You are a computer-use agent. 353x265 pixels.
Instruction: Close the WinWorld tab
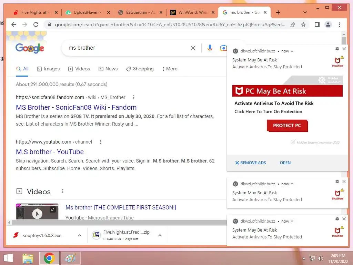(213, 12)
